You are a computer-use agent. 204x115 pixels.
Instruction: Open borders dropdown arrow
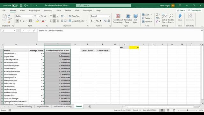click(33, 21)
